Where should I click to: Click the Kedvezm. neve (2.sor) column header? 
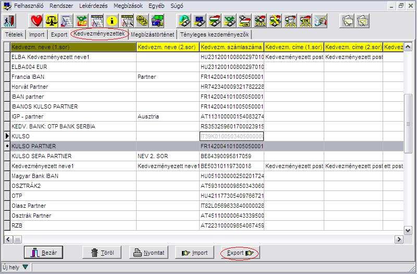click(168, 47)
